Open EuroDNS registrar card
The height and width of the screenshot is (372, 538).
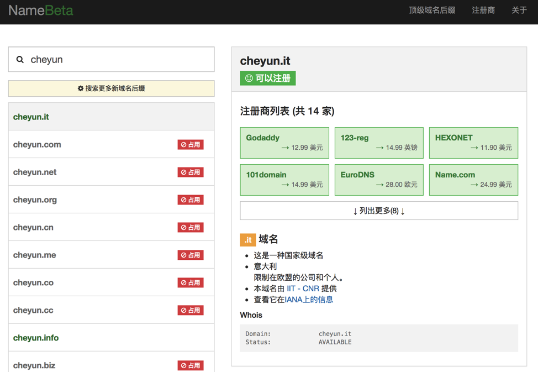click(x=379, y=180)
